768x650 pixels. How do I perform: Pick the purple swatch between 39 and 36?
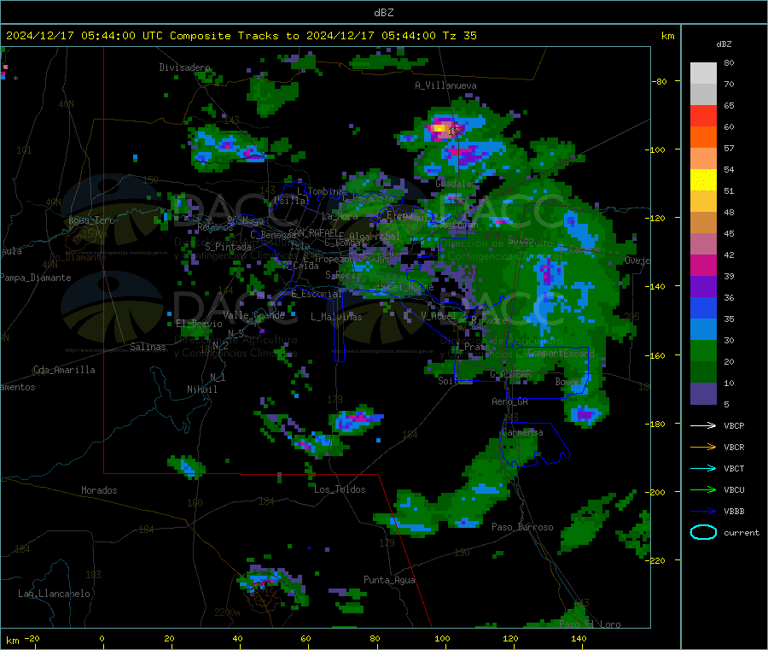[703, 287]
